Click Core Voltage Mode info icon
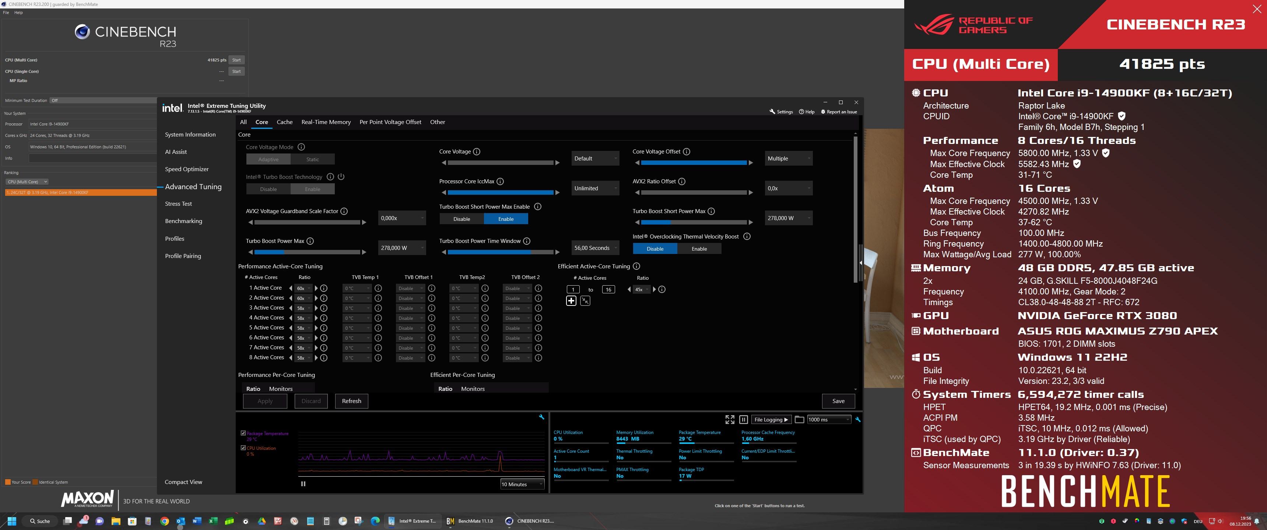The image size is (1267, 530). pyautogui.click(x=302, y=147)
